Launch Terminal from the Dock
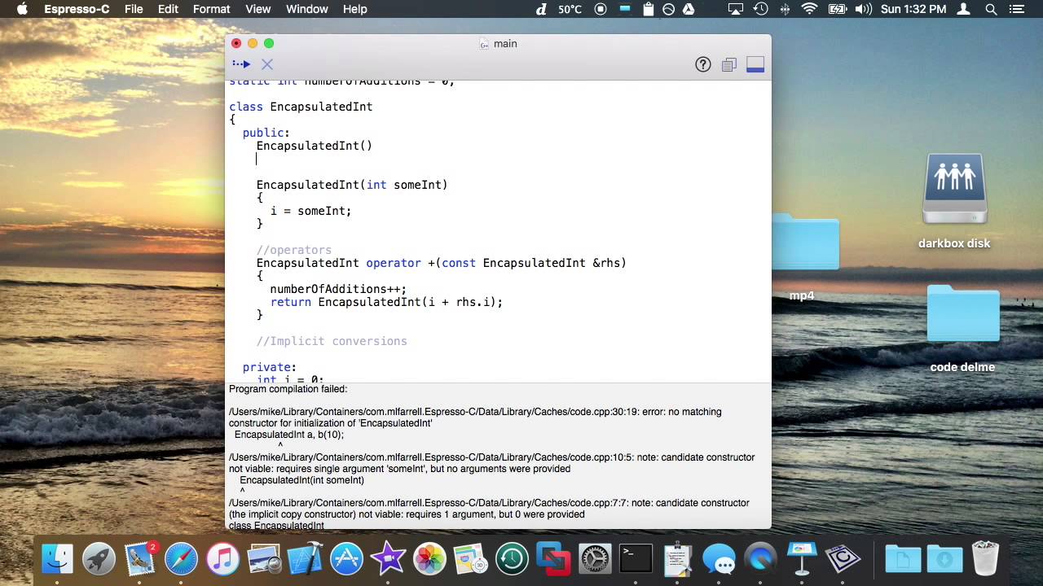 point(636,558)
